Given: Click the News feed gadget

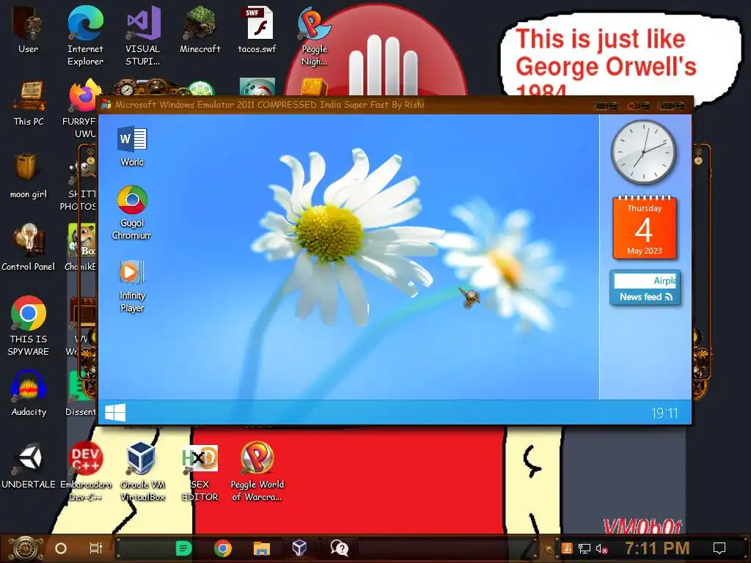Looking at the screenshot, I should coord(645,287).
